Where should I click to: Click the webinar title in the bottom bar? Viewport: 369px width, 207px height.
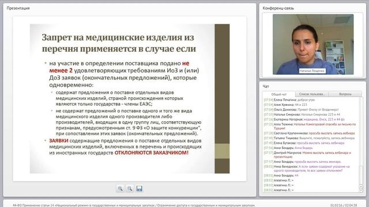coord(134,205)
